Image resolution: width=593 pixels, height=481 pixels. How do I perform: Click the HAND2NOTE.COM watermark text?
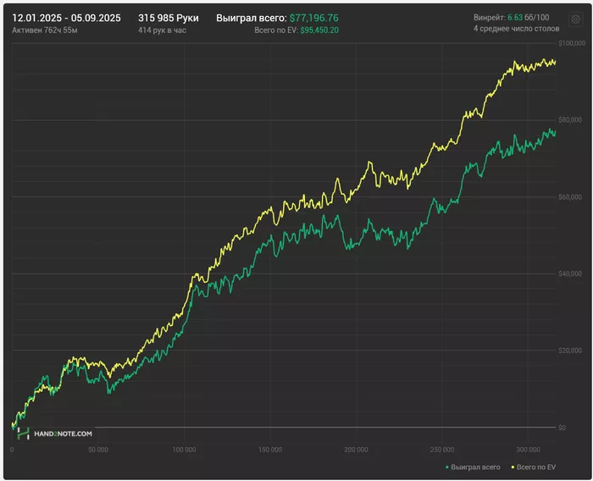[x=64, y=434]
